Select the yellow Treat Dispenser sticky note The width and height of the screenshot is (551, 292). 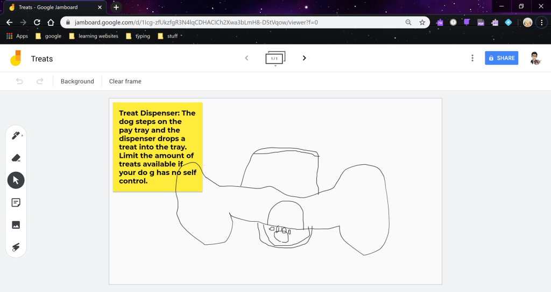tap(157, 147)
